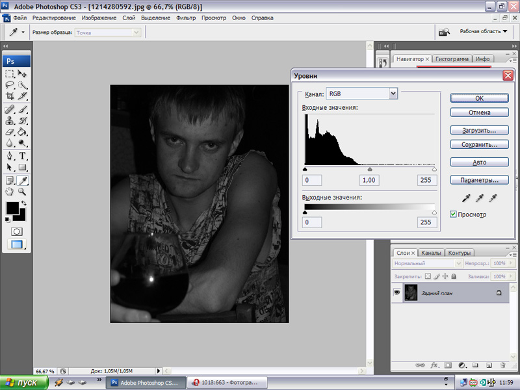Switch to the Каналы tab
The image size is (520, 390).
tap(431, 253)
